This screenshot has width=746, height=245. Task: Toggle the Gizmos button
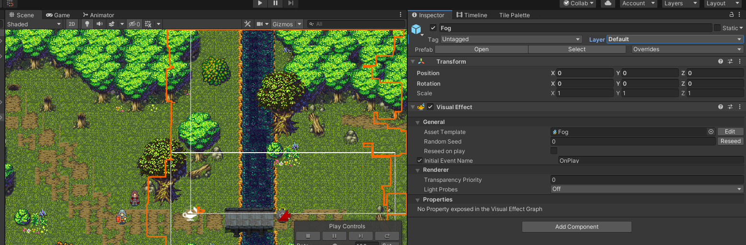point(283,24)
